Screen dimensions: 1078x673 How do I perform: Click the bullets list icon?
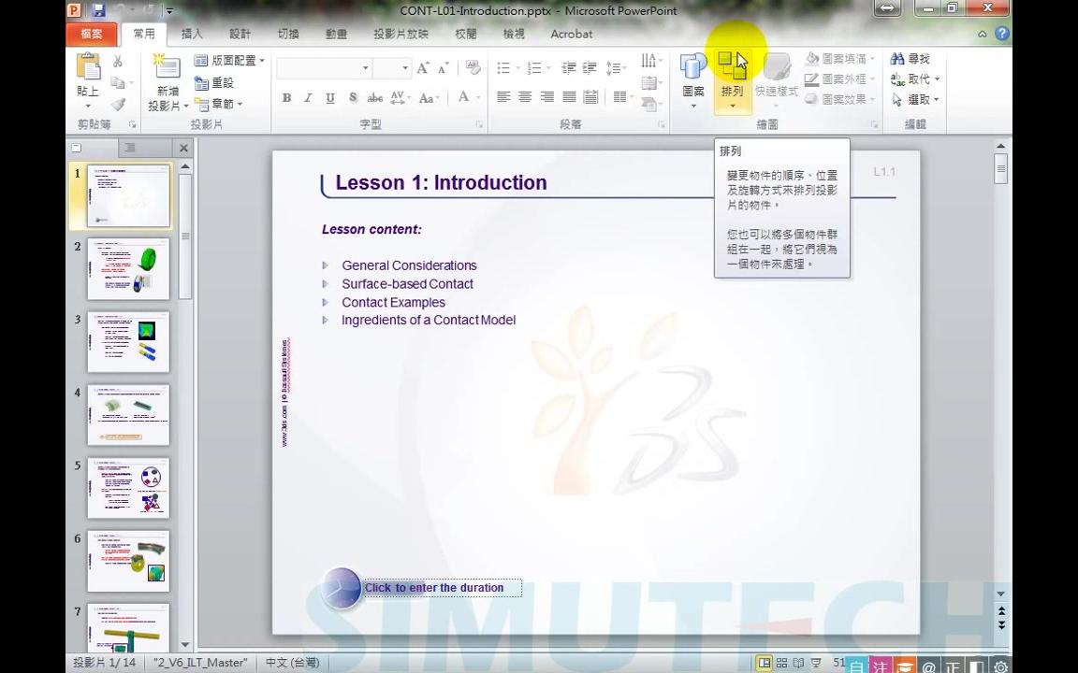point(506,67)
